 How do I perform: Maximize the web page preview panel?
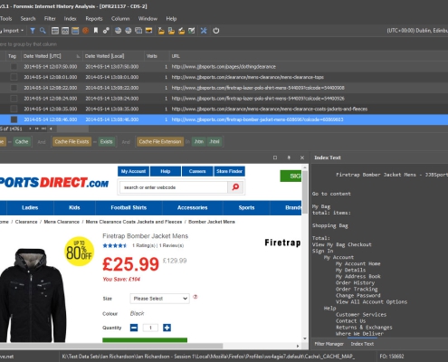point(275,157)
